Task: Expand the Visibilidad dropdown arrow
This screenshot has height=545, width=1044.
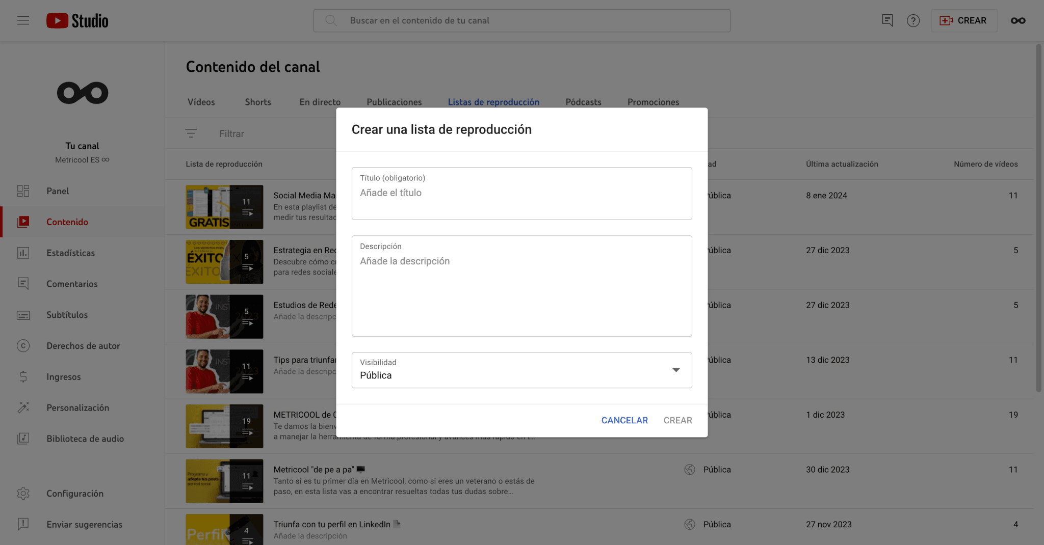Action: pyautogui.click(x=676, y=370)
